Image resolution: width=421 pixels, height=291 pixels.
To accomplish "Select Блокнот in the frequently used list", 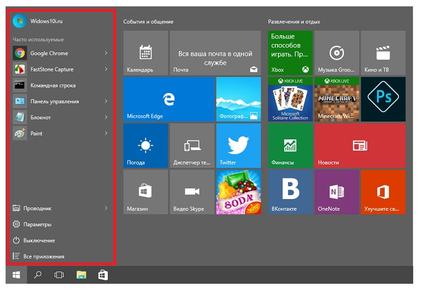I will click(40, 118).
